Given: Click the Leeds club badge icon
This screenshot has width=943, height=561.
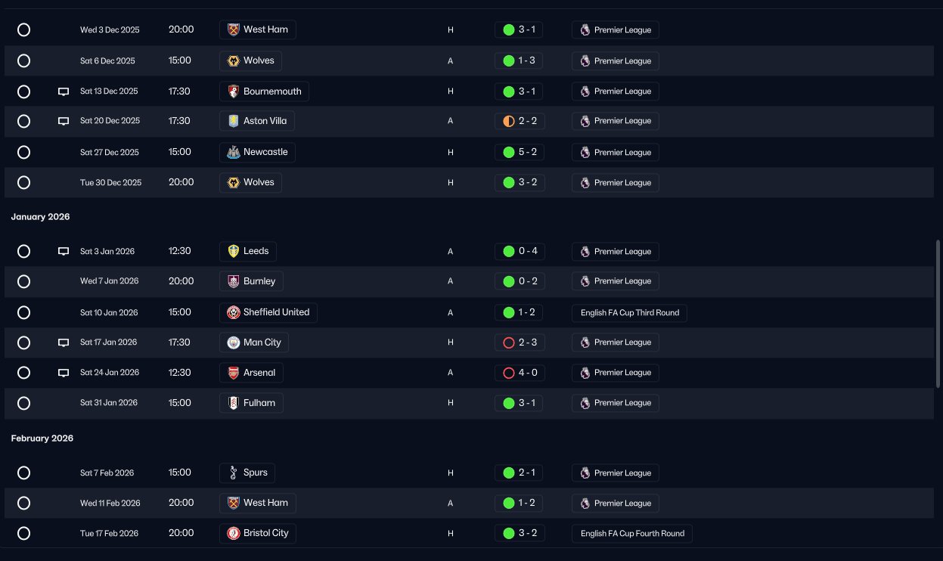Looking at the screenshot, I should coord(234,251).
